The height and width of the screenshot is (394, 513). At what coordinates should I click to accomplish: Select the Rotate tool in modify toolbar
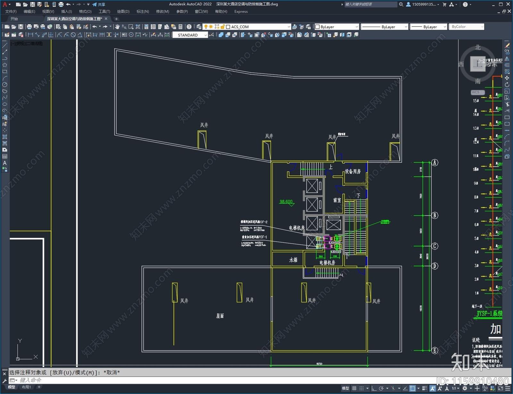pyautogui.click(x=507, y=85)
